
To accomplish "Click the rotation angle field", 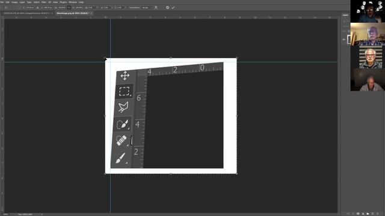I will (91, 8).
